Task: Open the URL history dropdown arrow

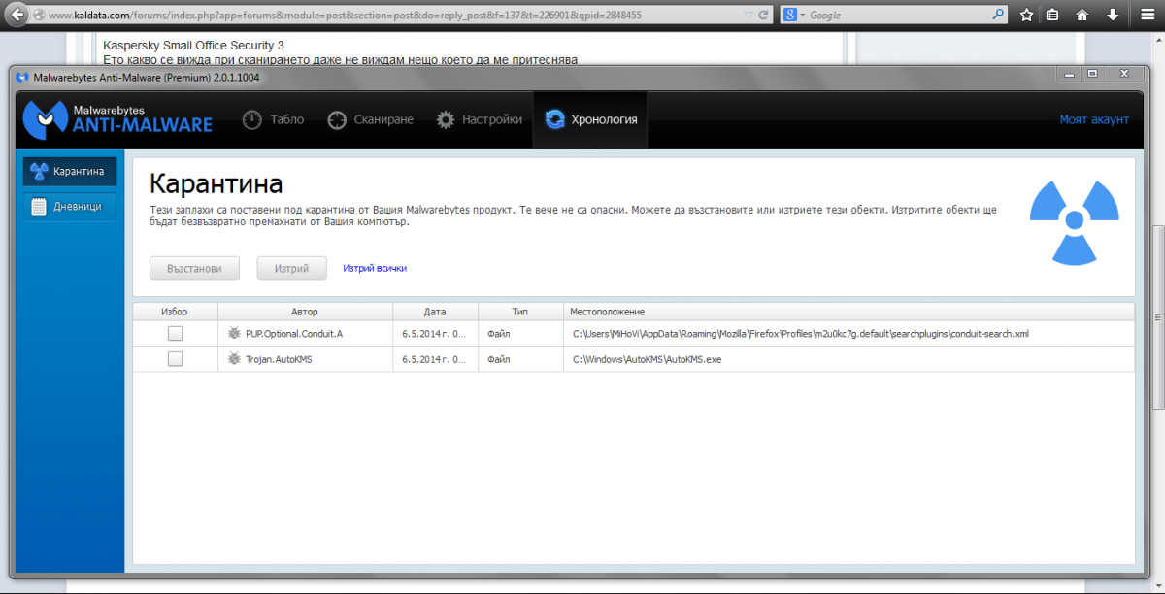Action: (747, 16)
